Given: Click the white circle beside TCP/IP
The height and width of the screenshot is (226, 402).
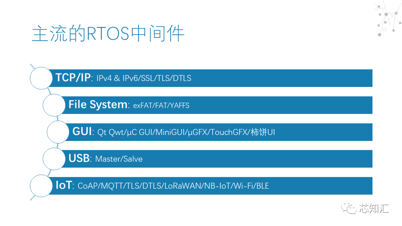Looking at the screenshot, I should coord(41,78).
